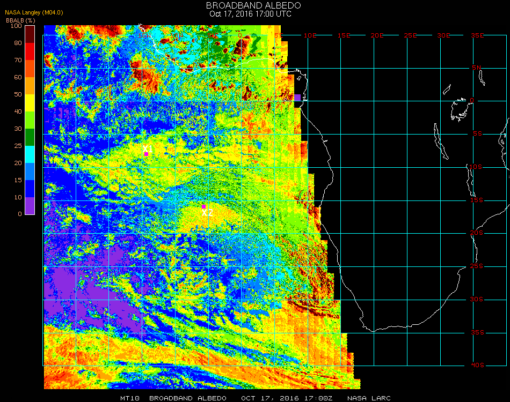The image size is (510, 402).
Task: Click the 30S latitude label
Action: click(x=477, y=300)
